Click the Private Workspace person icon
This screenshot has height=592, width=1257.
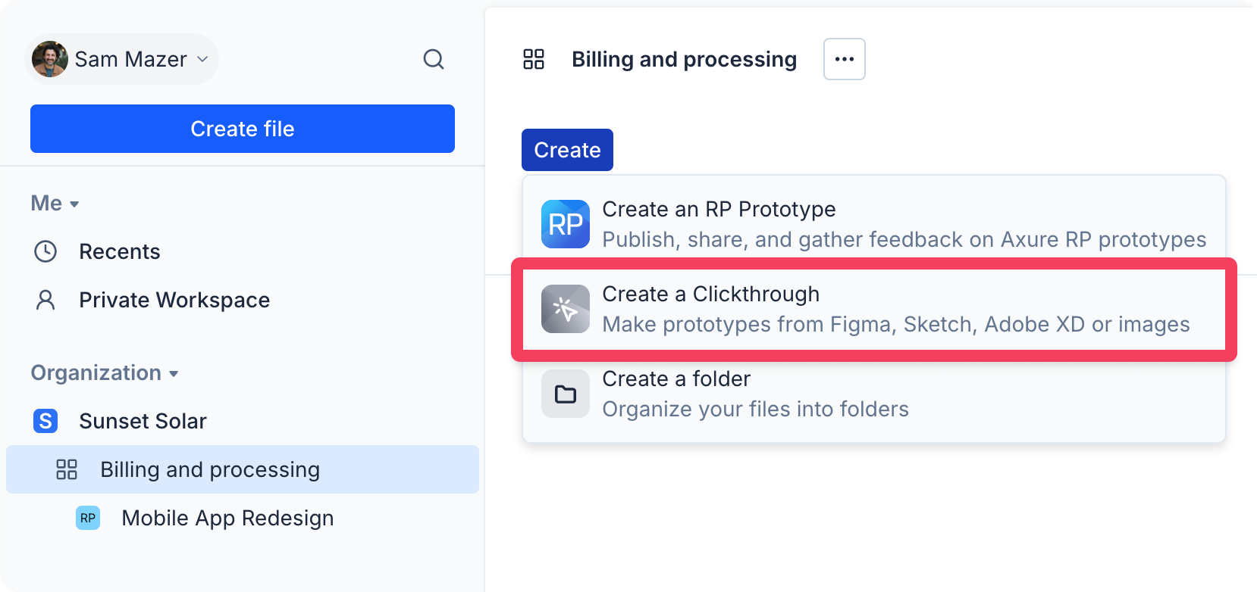pos(45,300)
